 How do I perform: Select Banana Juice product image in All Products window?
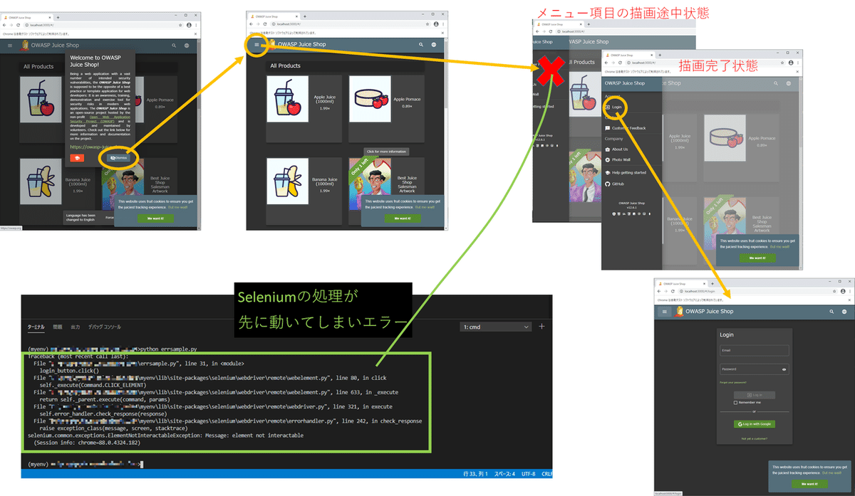[x=288, y=182]
